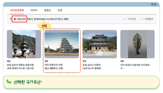The image size is (163, 93).
Task: Open the gilt Buddha statue thumbnail
Action: [137, 44]
